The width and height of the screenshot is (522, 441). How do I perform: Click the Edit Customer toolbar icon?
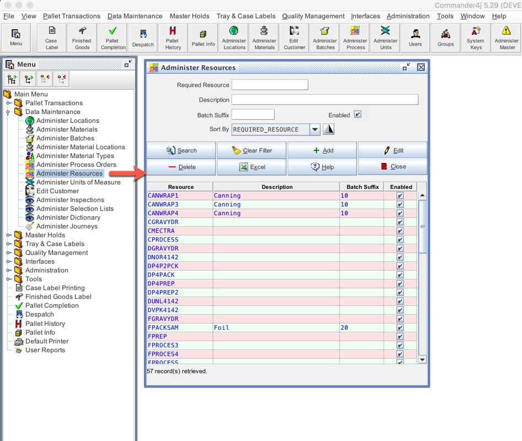coord(294,37)
